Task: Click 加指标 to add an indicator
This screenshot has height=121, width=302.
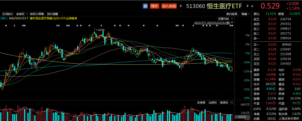Action: (x=213, y=103)
